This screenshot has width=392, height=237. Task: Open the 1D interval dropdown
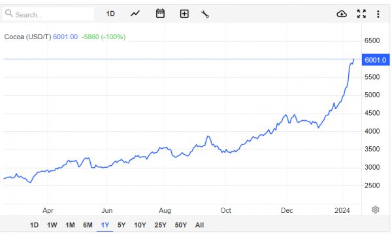click(110, 14)
